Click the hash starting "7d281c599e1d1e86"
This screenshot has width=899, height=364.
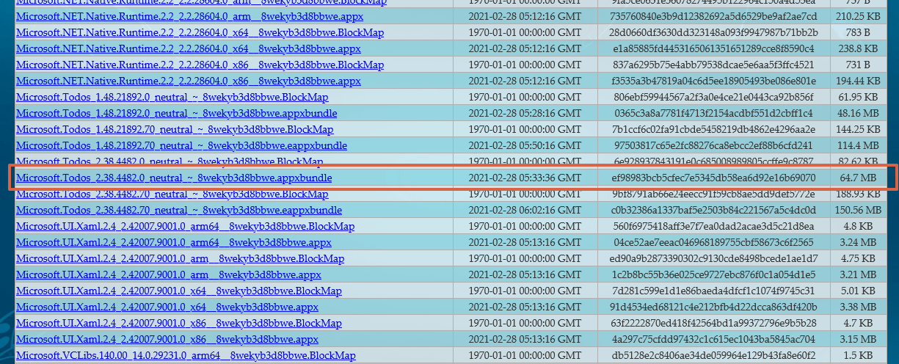point(713,291)
